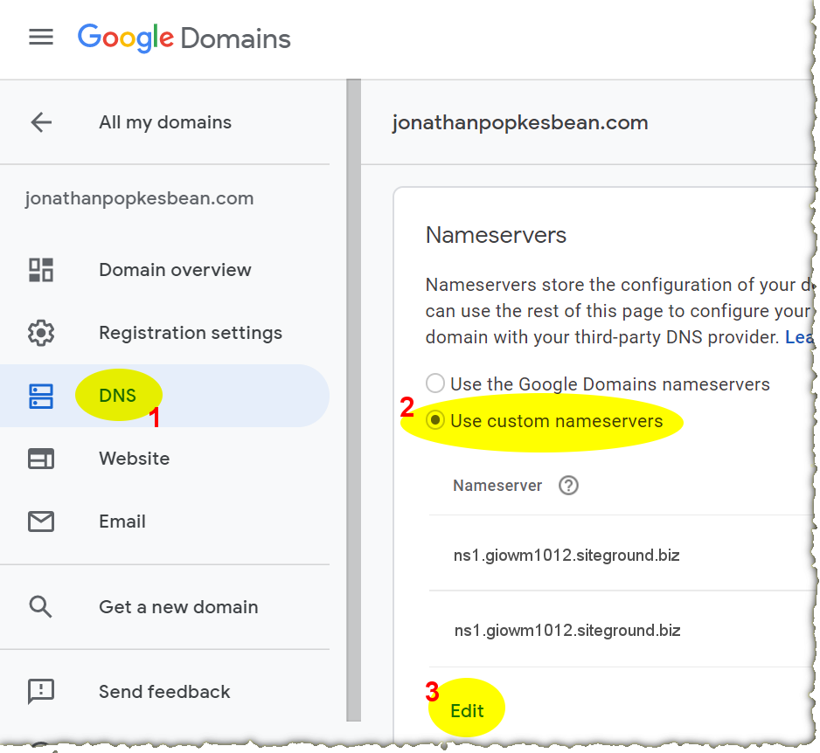Follow the Learn more link
Viewport: 820px width, 753px height.
799,337
